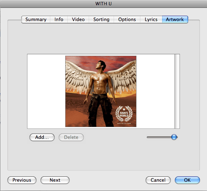Screen dimensions: 207x191
Task: Go to the Sorting tab
Action: tap(102, 19)
